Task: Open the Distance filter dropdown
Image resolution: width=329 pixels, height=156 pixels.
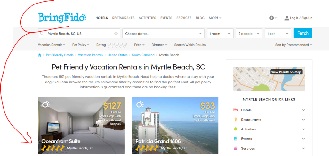Action: [159, 45]
